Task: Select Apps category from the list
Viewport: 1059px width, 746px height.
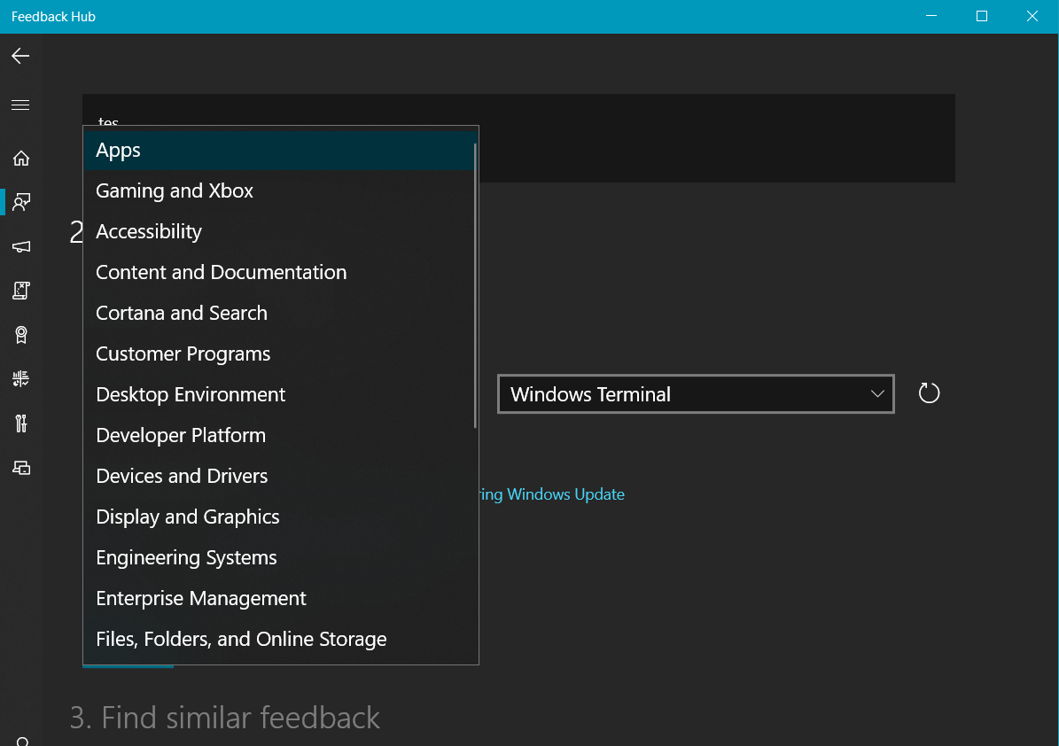Action: tap(279, 150)
